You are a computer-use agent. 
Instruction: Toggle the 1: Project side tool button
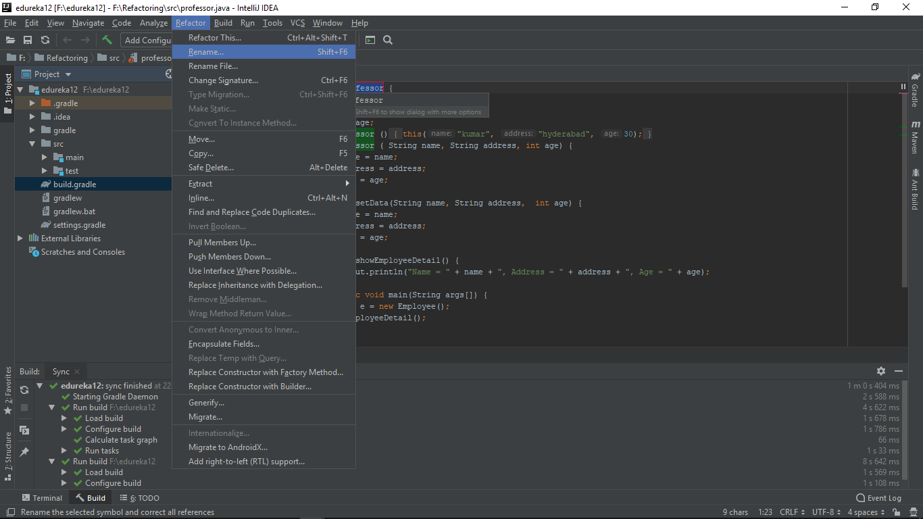click(x=7, y=94)
